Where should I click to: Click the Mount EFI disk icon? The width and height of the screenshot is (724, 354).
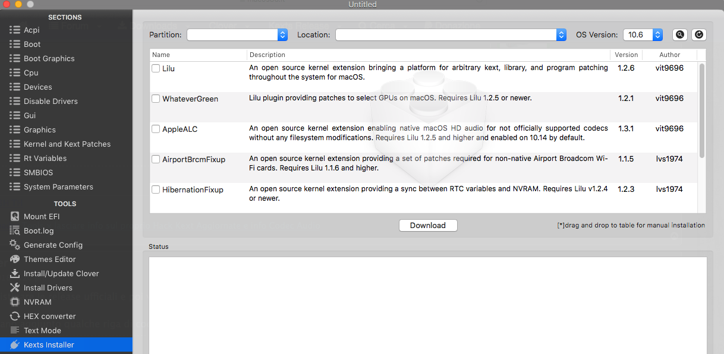click(x=15, y=216)
